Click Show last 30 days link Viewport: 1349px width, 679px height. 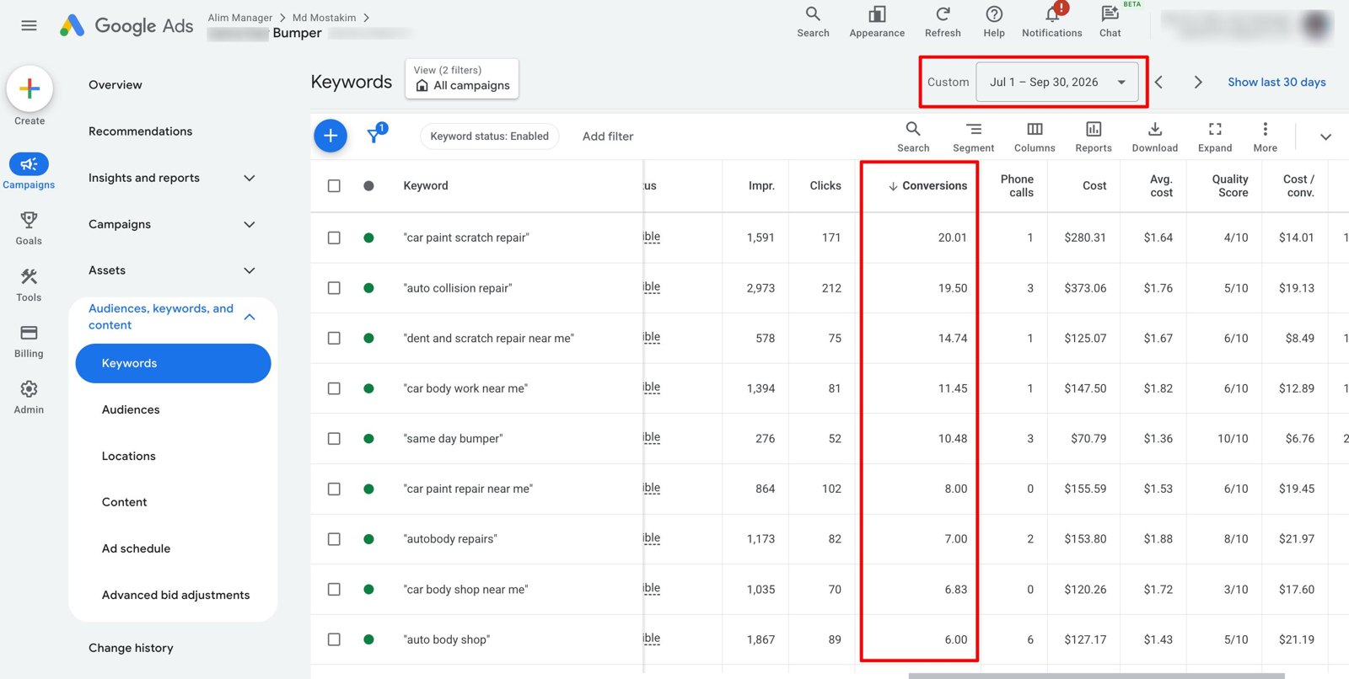coord(1276,82)
